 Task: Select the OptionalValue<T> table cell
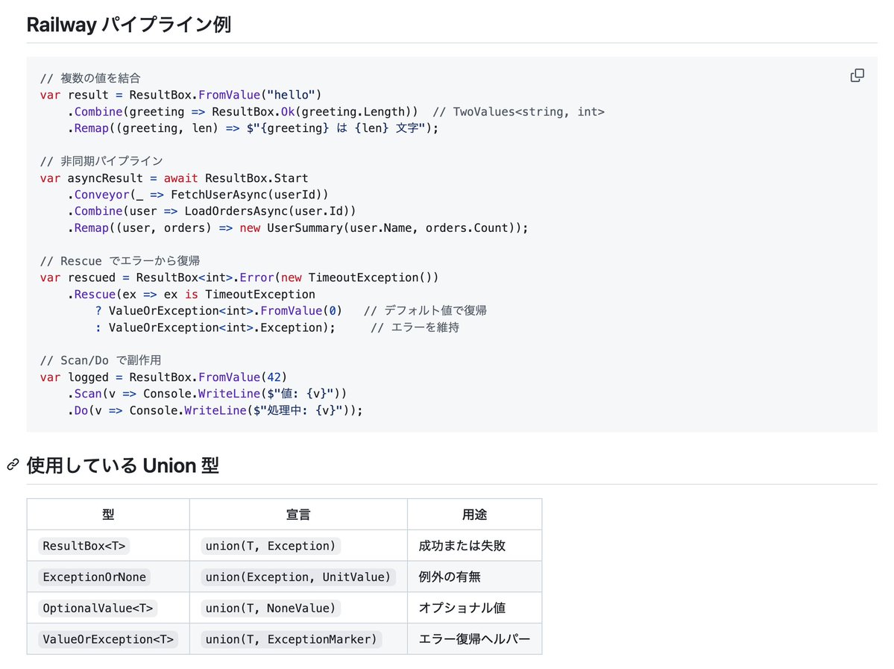(x=108, y=608)
